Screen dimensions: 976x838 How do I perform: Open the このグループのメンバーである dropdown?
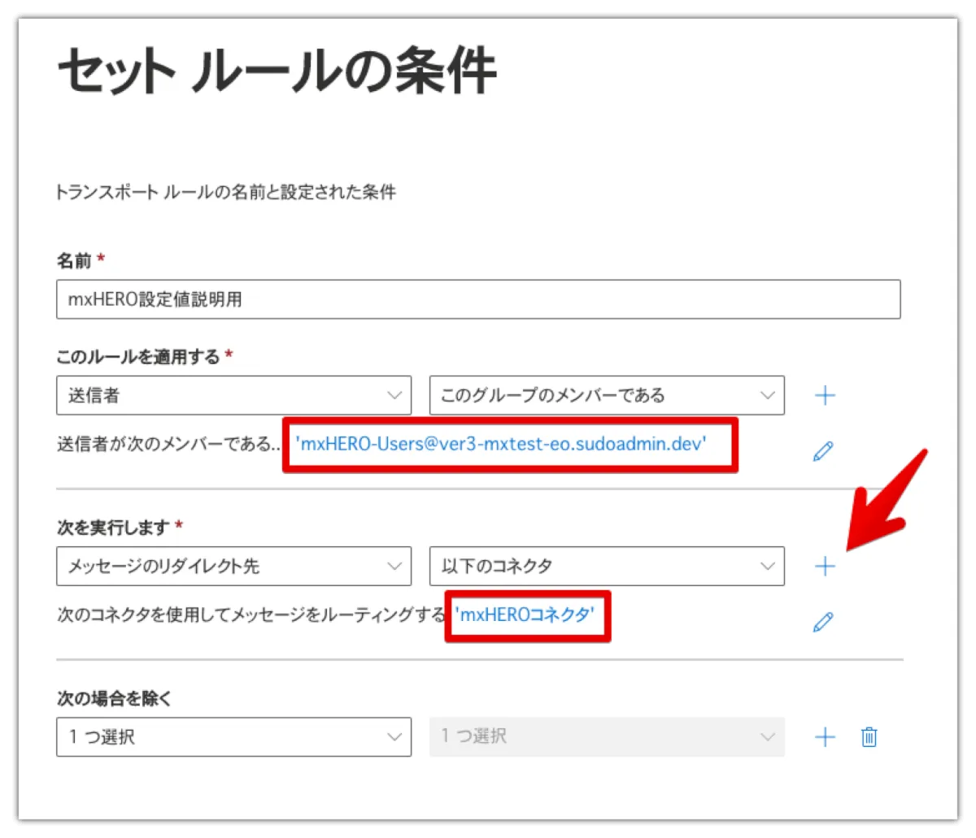(607, 396)
